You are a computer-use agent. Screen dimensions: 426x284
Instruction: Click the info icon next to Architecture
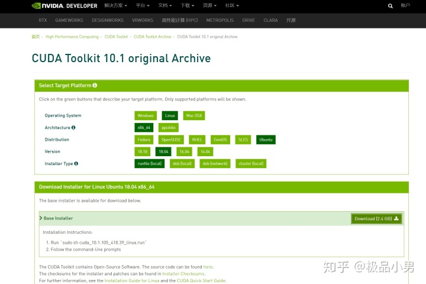coord(73,127)
